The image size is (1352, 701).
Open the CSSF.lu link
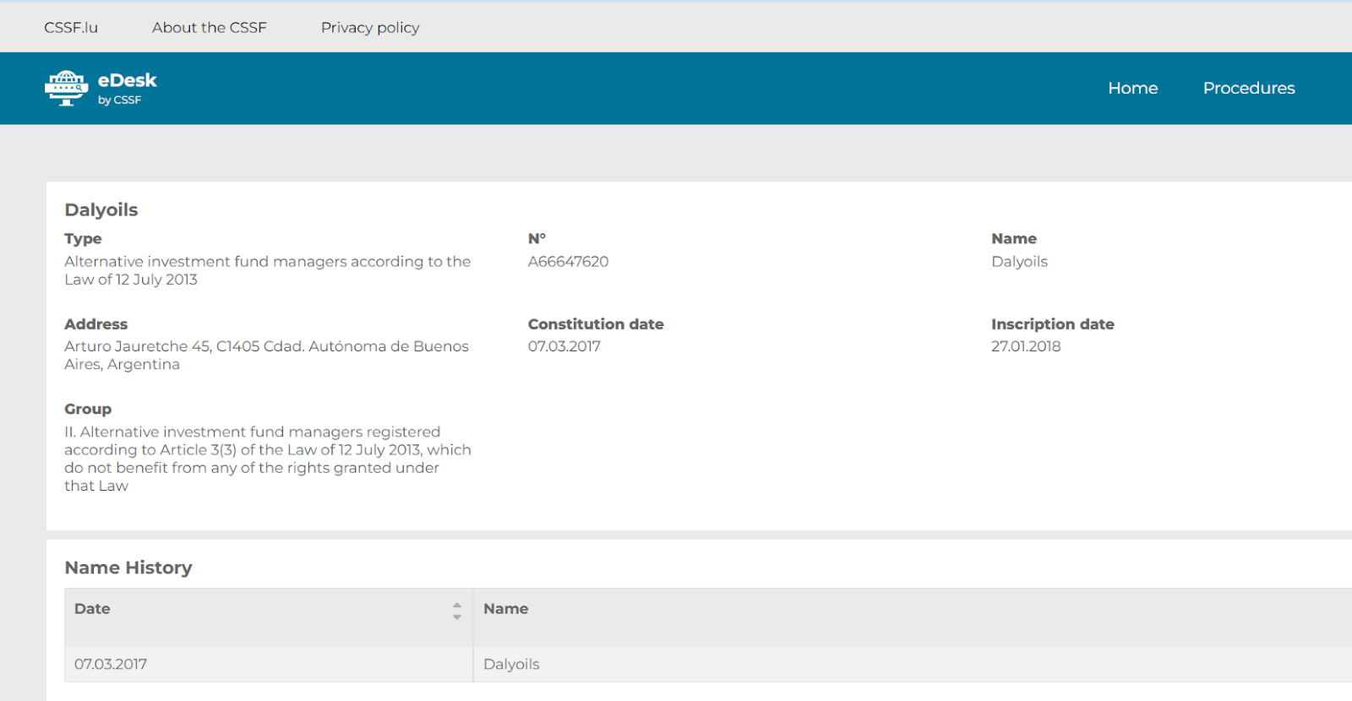[x=71, y=28]
